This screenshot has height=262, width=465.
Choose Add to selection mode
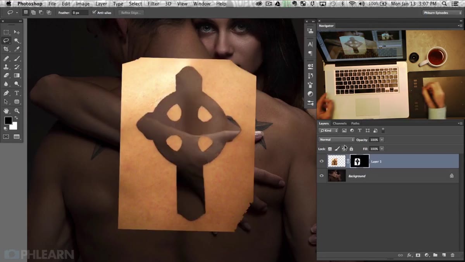click(33, 12)
